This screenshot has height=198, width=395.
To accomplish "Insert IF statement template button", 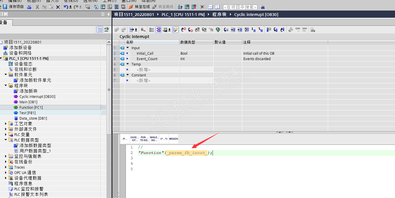I will tap(125, 139).
